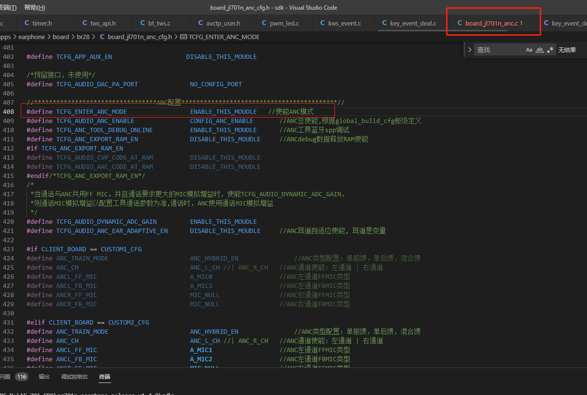
Task: Select the 终端 panel tab
Action: 105,377
